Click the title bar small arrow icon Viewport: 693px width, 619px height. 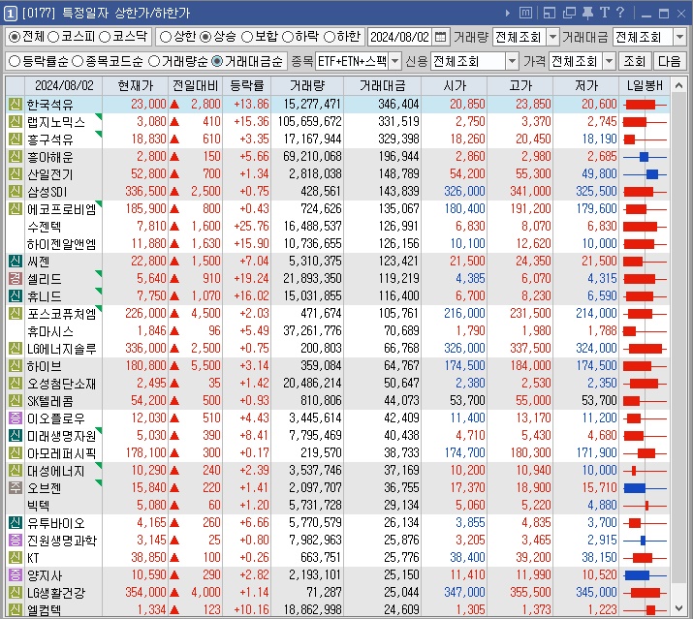point(507,14)
